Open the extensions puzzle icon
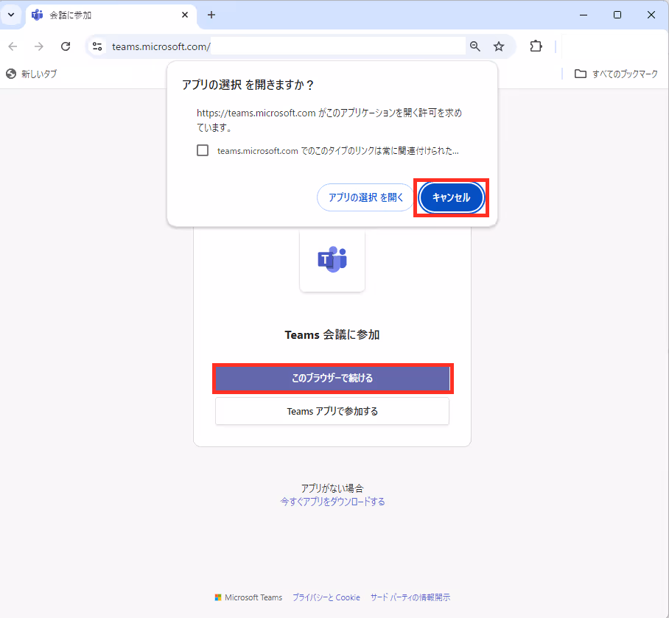 pos(536,46)
